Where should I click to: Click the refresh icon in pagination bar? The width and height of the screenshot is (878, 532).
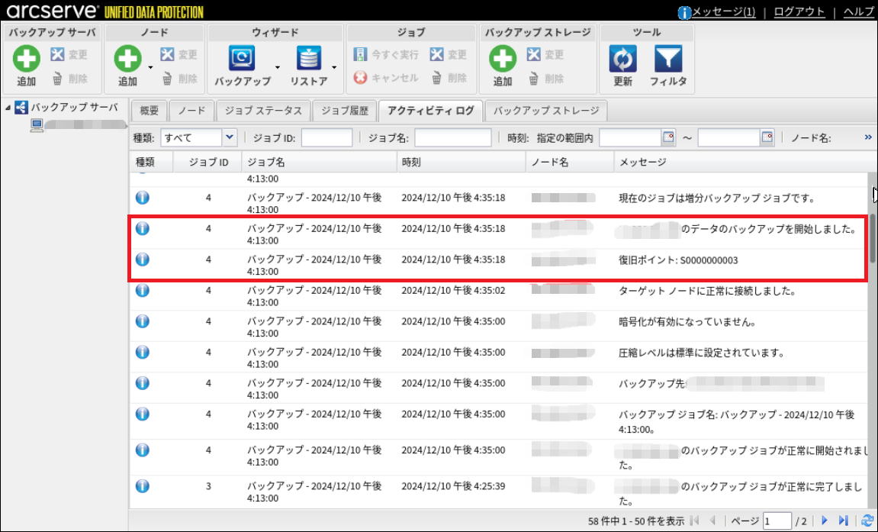pyautogui.click(x=867, y=521)
